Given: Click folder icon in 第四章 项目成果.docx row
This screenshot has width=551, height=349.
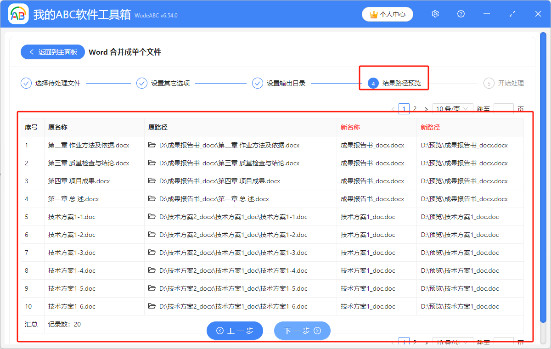Looking at the screenshot, I should click(152, 181).
